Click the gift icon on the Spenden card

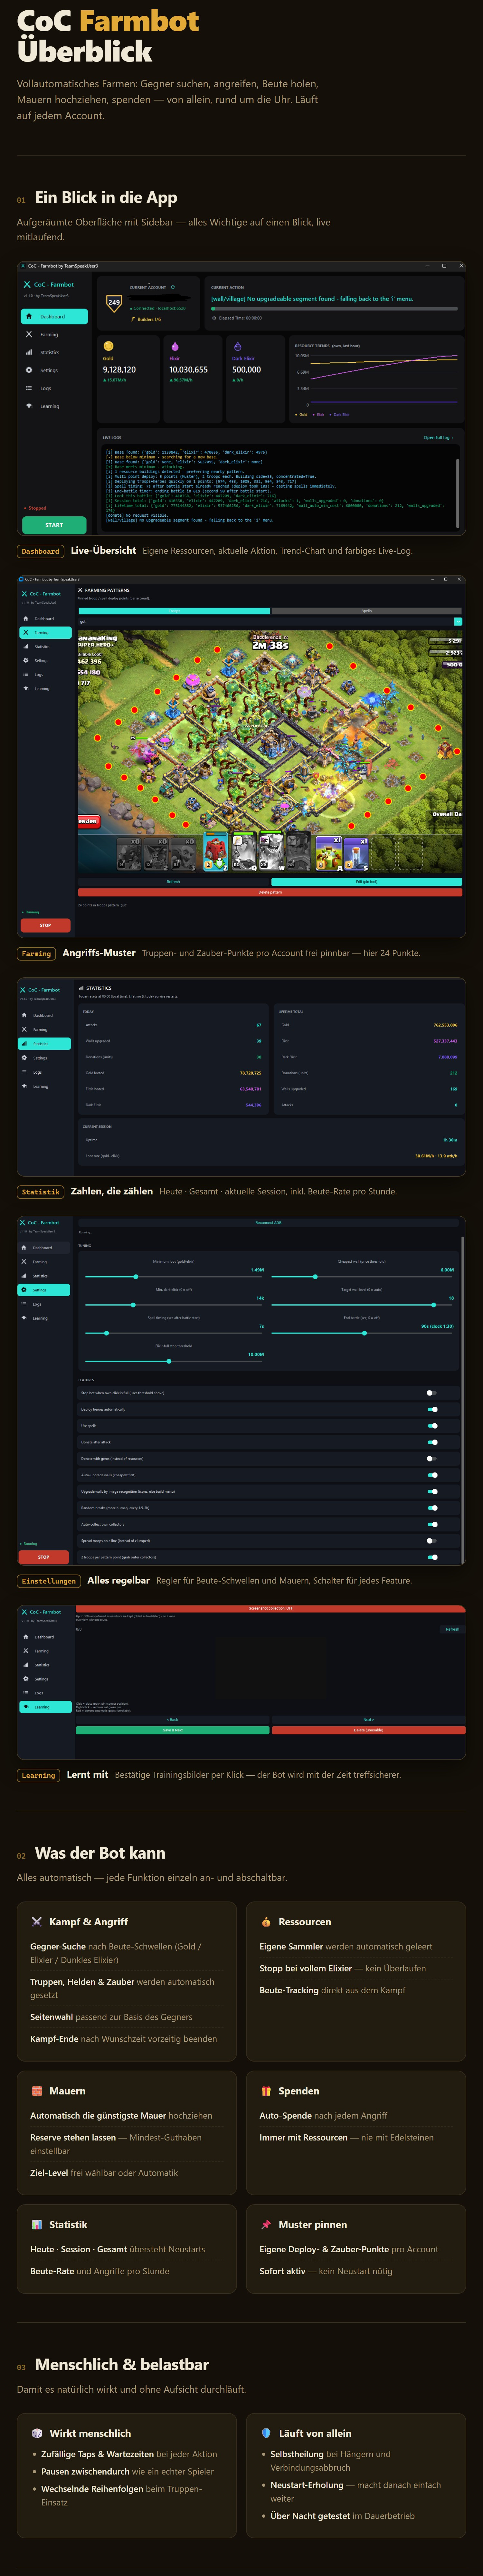pos(266,2091)
